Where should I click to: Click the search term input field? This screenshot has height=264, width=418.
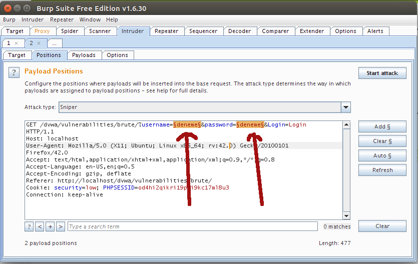(193, 226)
